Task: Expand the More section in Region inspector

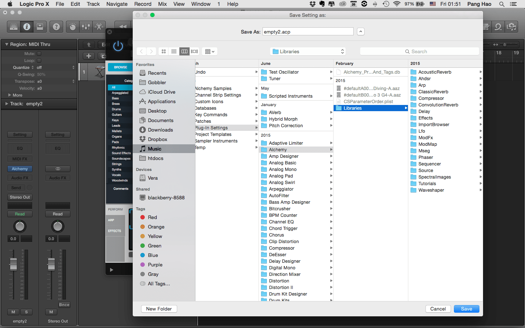Action: click(9, 95)
